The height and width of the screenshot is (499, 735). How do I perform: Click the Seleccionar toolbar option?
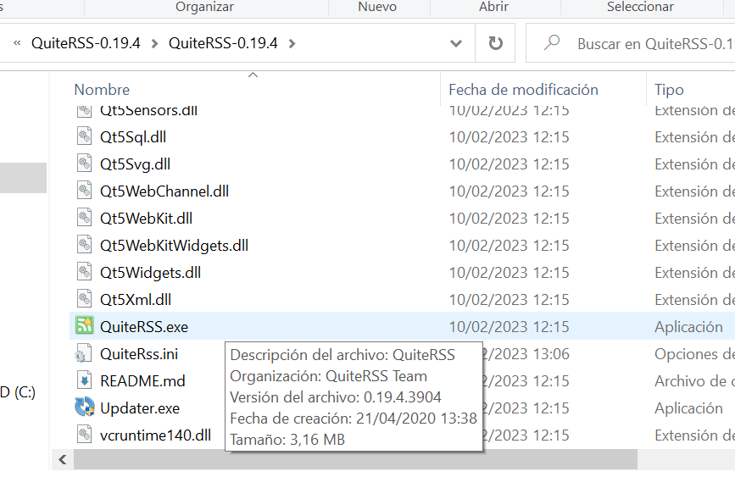[643, 6]
